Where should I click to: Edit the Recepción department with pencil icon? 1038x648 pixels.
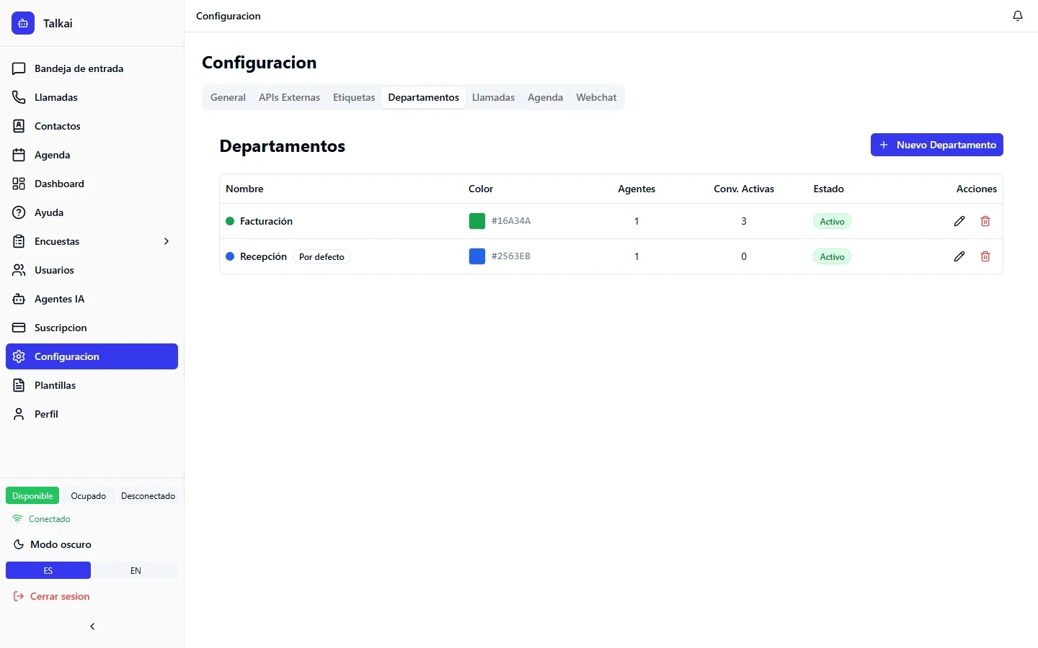(x=959, y=256)
